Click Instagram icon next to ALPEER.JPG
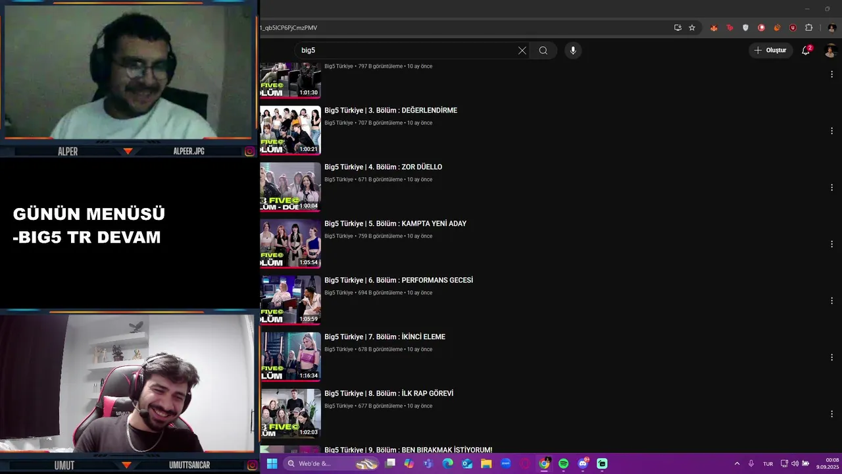This screenshot has height=474, width=842. pyautogui.click(x=249, y=151)
